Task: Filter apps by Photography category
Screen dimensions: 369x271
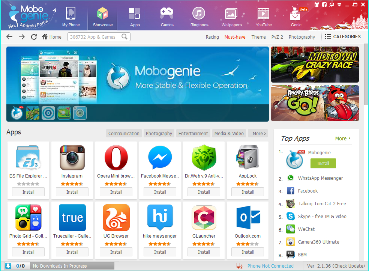Action: point(159,134)
